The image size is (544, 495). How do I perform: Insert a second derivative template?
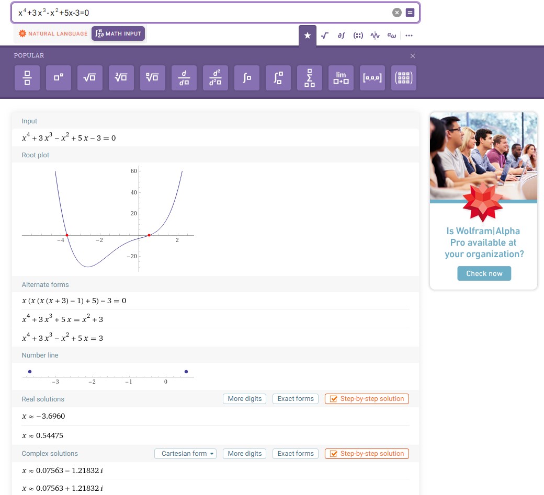tap(216, 78)
